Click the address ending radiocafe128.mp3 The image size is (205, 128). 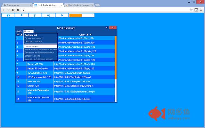click(x=74, y=92)
